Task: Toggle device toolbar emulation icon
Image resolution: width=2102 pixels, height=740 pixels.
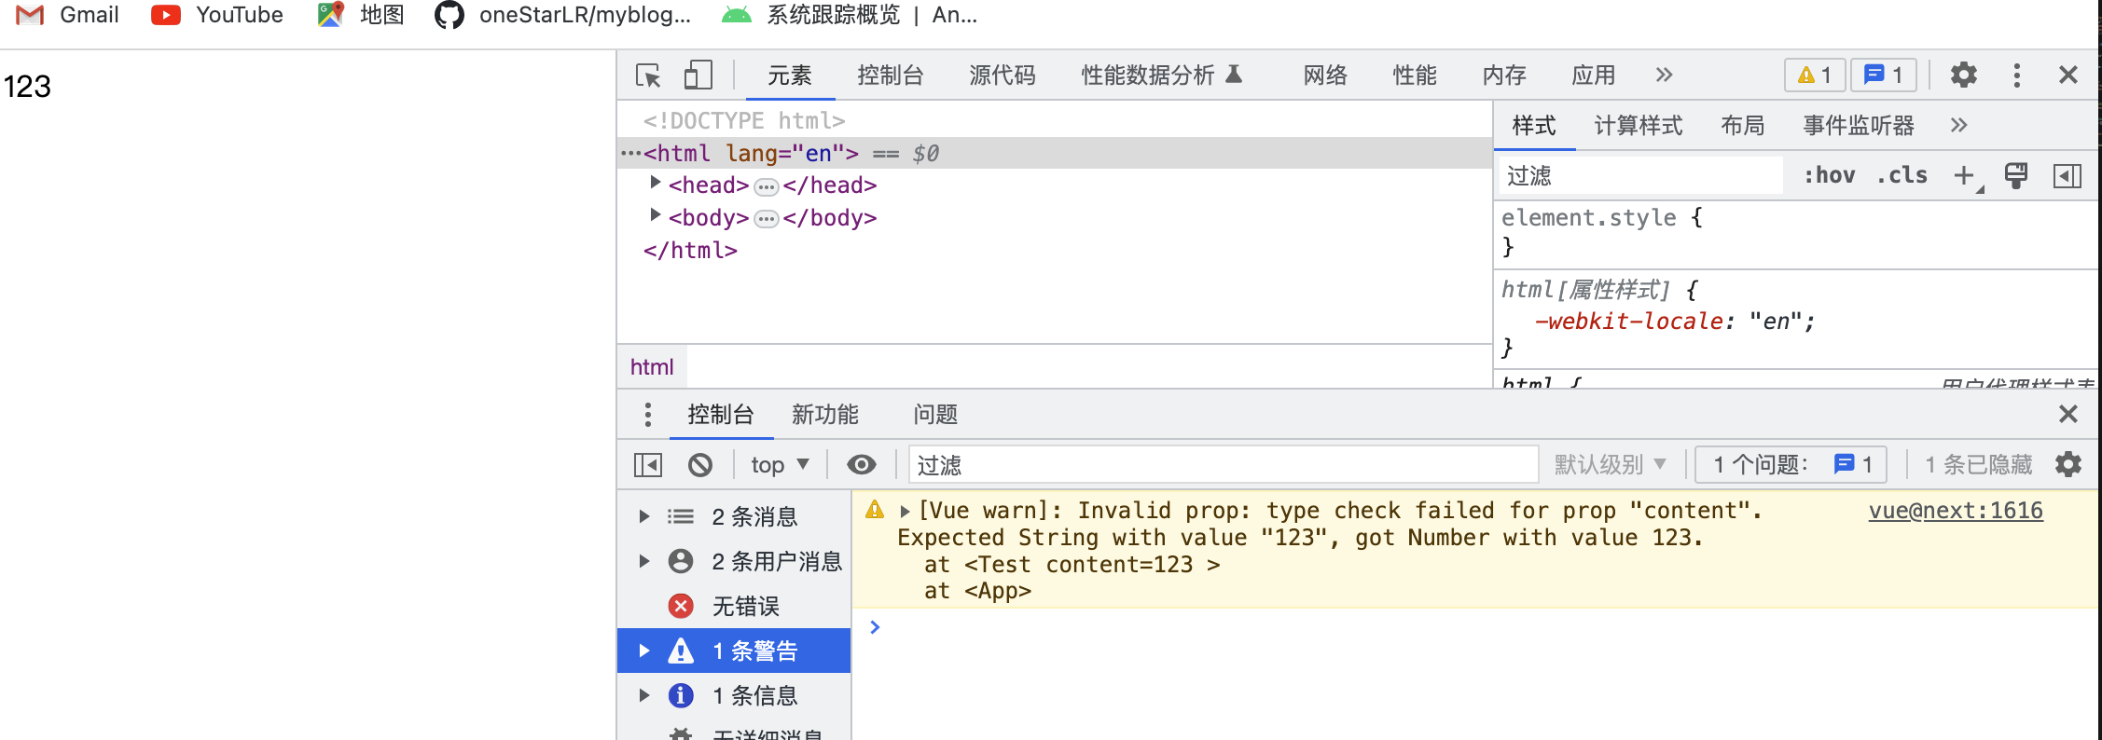Action: coord(698,75)
